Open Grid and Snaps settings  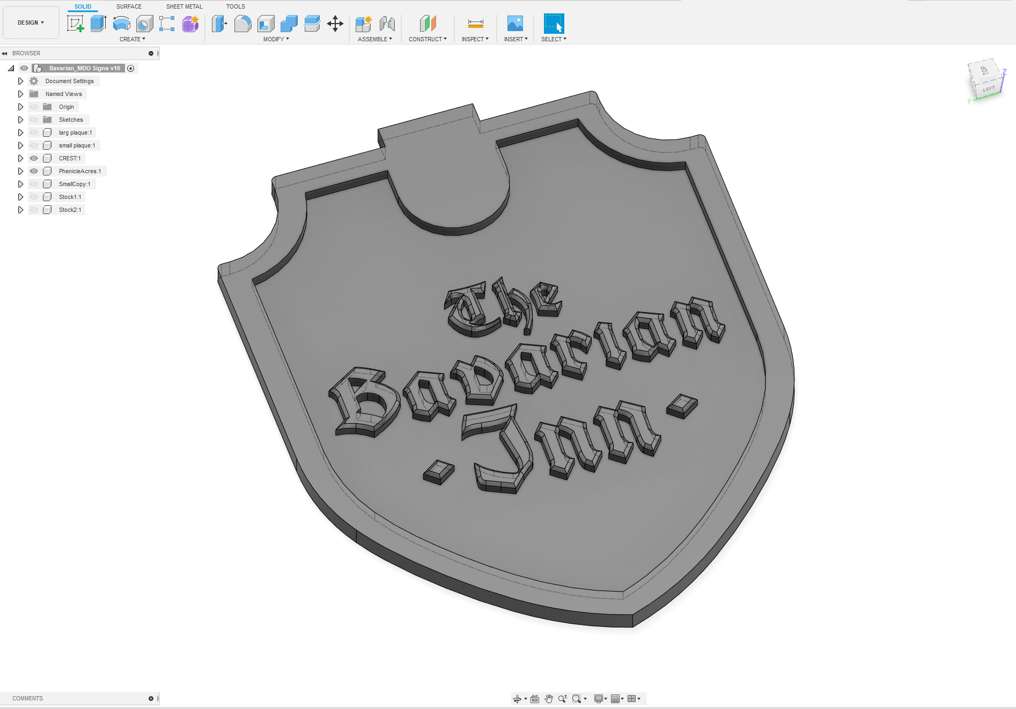point(615,699)
